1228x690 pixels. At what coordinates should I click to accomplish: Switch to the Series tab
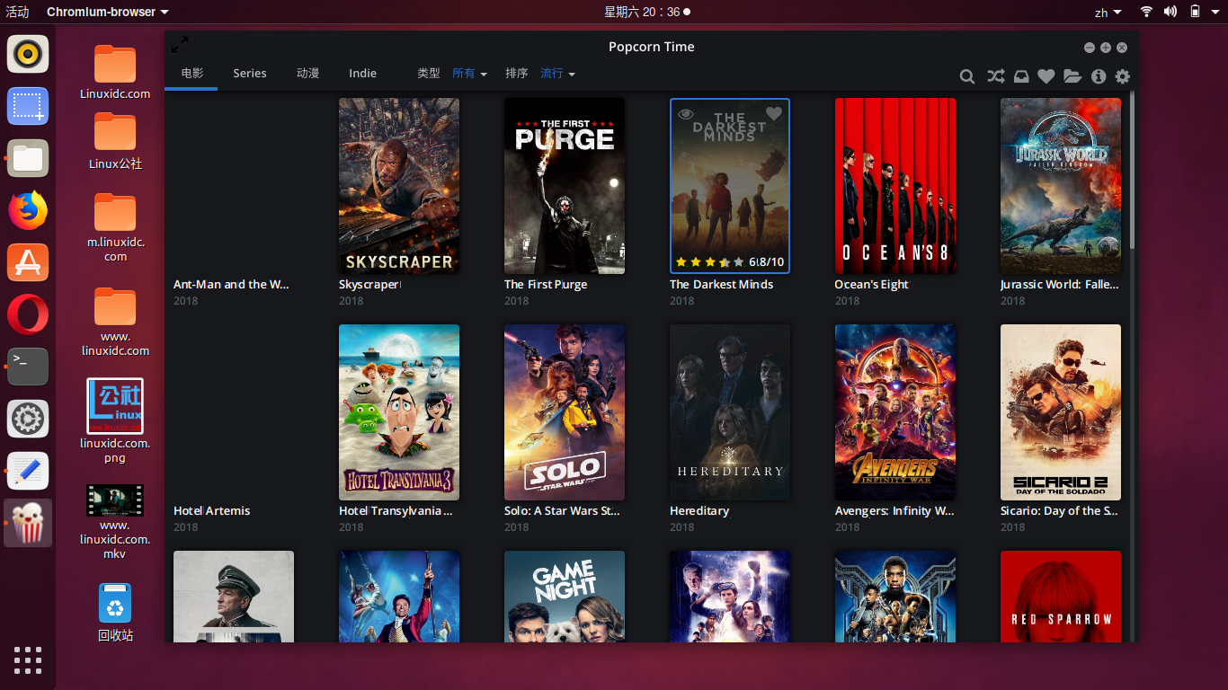coord(249,74)
